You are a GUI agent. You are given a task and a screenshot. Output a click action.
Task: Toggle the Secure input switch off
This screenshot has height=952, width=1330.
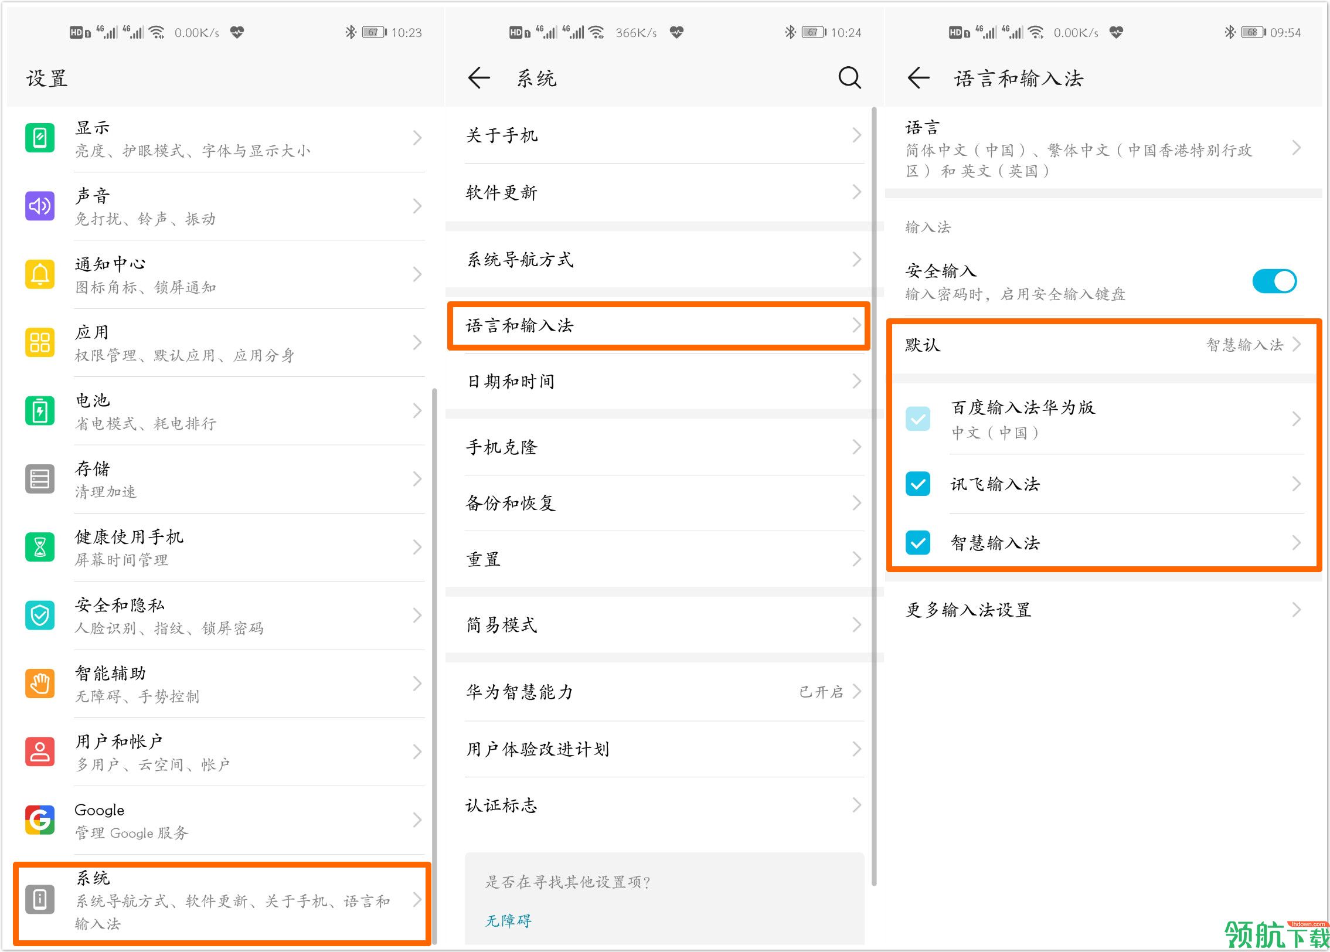(x=1274, y=281)
